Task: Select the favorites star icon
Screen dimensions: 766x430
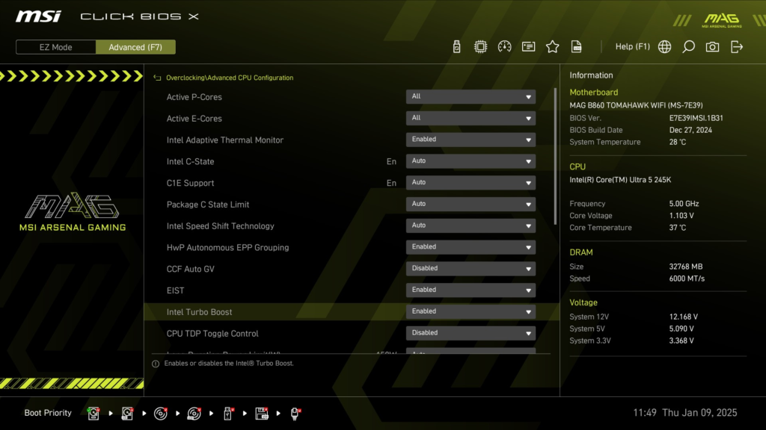Action: click(x=552, y=46)
